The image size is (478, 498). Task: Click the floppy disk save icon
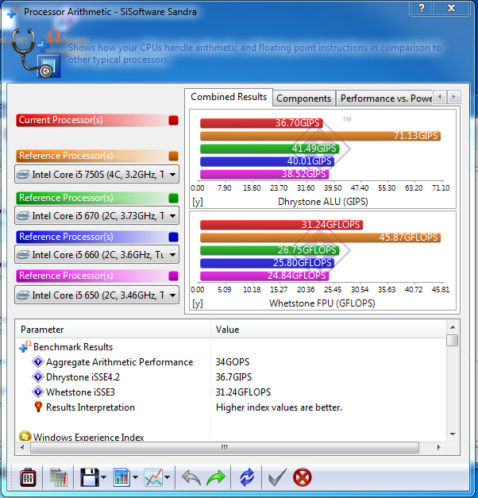[90, 477]
